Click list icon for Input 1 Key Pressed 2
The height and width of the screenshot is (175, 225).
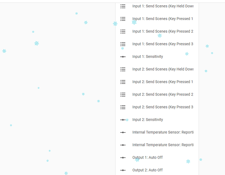pos(123,32)
